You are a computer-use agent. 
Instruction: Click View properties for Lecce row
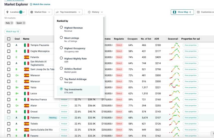click(x=190, y=93)
